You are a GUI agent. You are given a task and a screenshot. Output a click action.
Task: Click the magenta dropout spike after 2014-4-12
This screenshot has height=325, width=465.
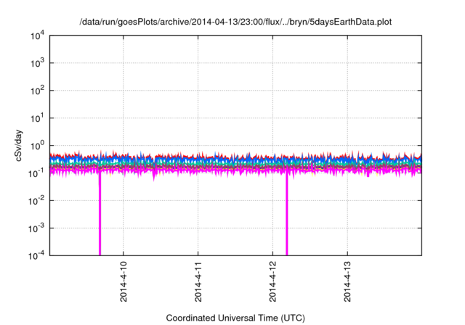click(x=287, y=213)
